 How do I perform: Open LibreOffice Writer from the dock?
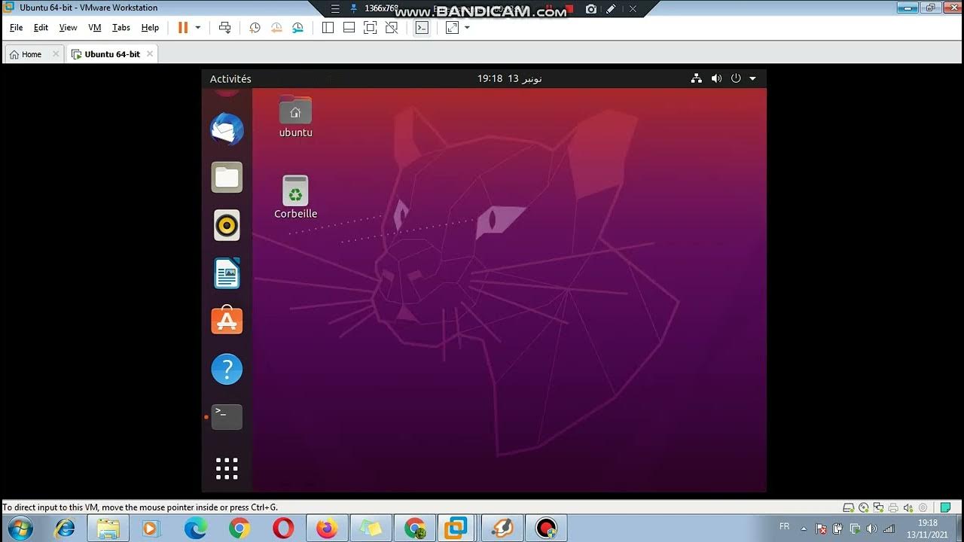227,273
